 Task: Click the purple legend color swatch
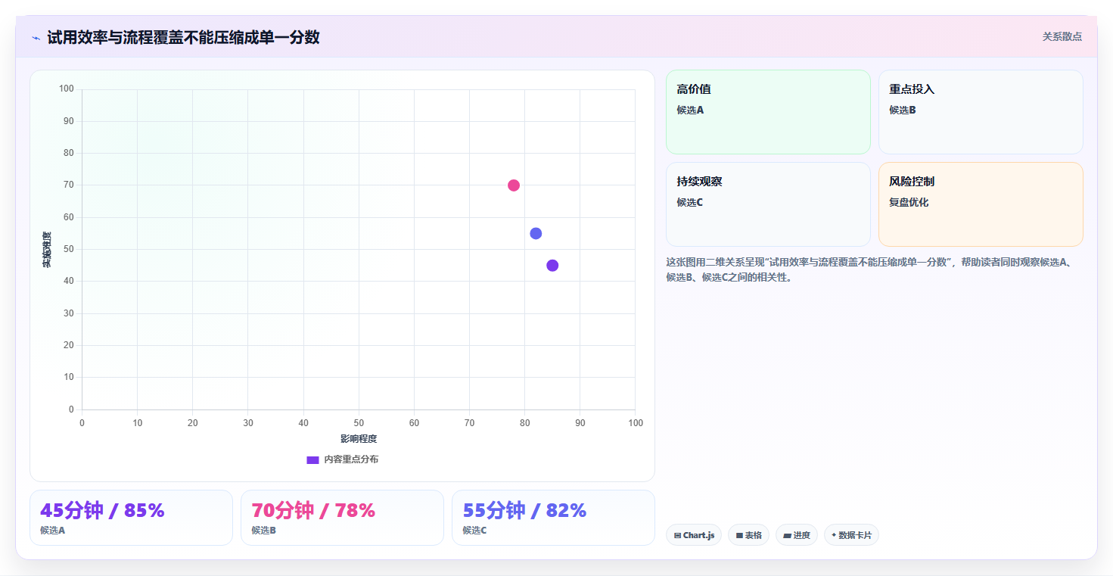click(312, 459)
